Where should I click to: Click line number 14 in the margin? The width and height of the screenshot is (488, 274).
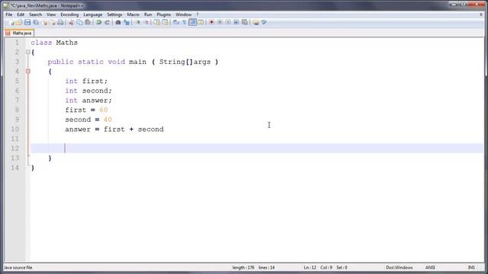(x=15, y=167)
